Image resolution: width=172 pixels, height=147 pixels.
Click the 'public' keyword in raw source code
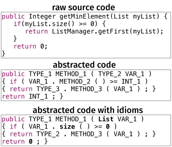click(13, 17)
